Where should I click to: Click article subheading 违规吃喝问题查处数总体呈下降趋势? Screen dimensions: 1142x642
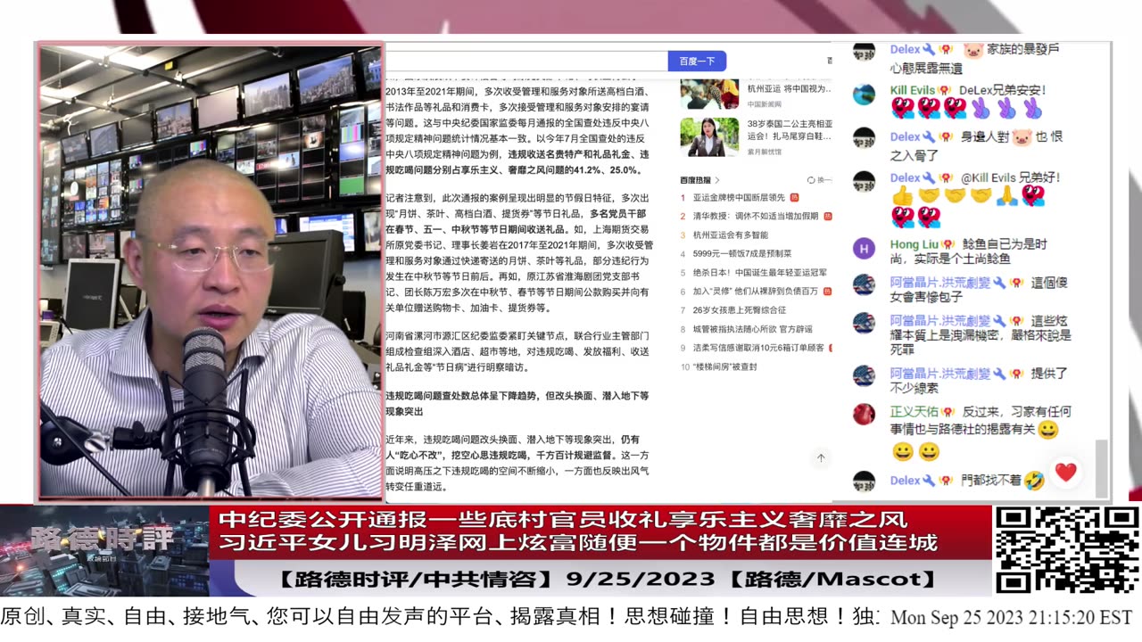(517, 403)
